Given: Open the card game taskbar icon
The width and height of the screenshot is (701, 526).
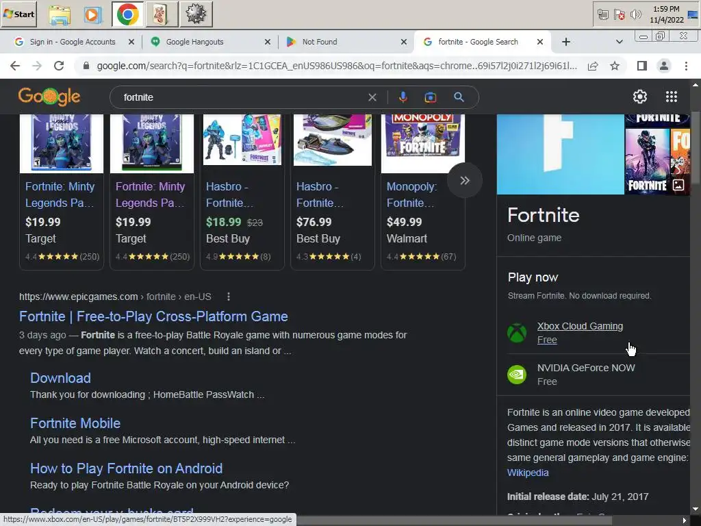Looking at the screenshot, I should pyautogui.click(x=161, y=14).
